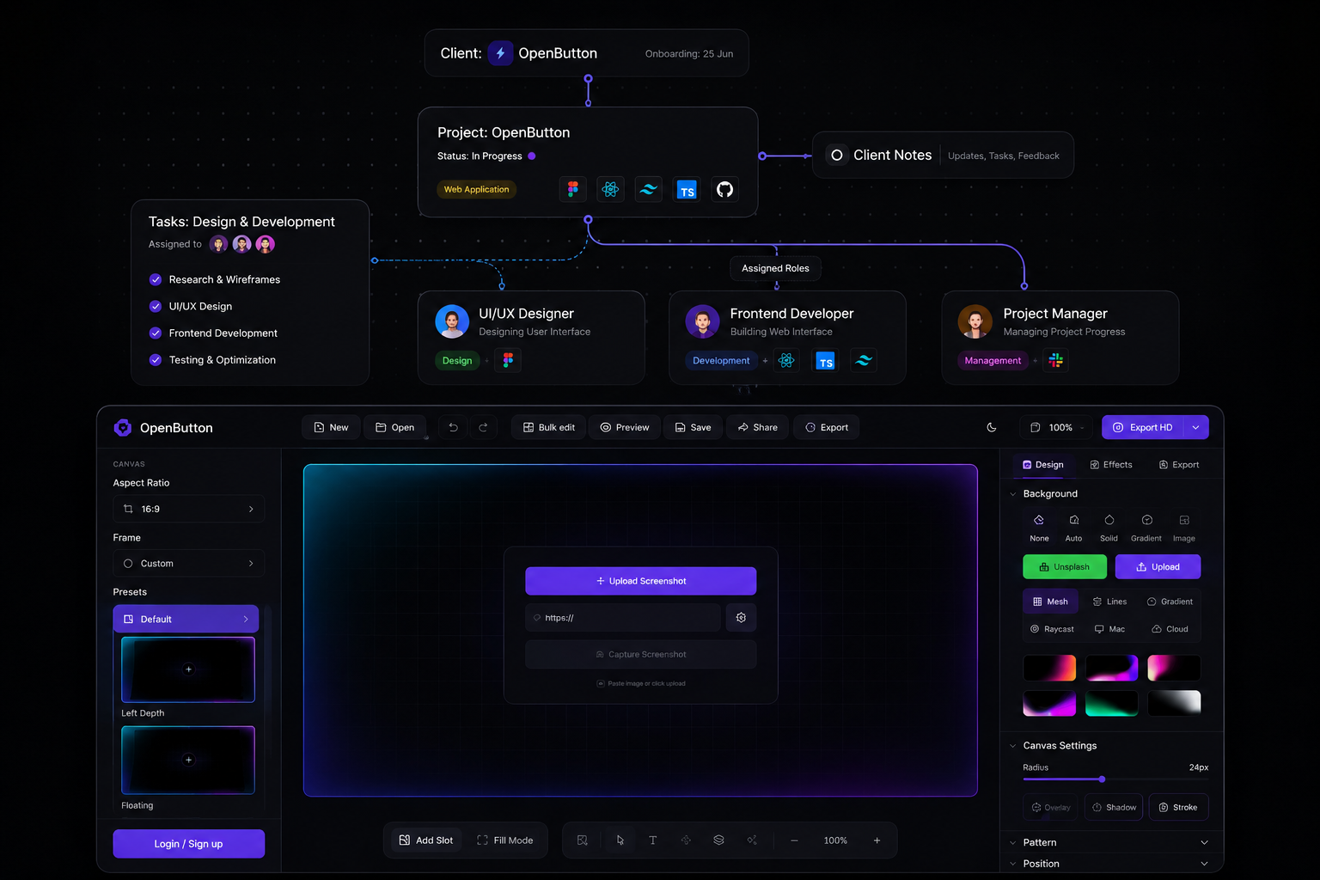Click the zoom in plus icon
Viewport: 1320px width, 880px height.
point(877,840)
